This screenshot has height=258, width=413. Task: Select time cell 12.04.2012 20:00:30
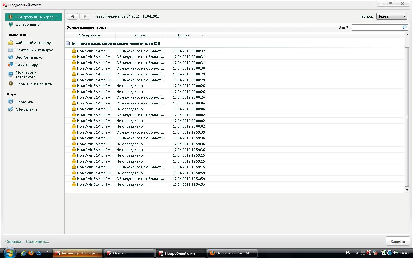point(189,68)
